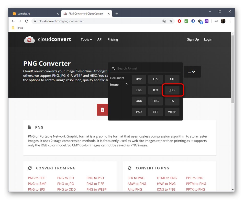
Task: Open PNG to PDF link
Action: pos(37,178)
